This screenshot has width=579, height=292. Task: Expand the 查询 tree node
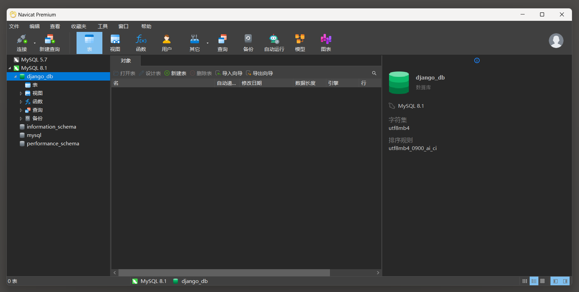[x=21, y=110]
